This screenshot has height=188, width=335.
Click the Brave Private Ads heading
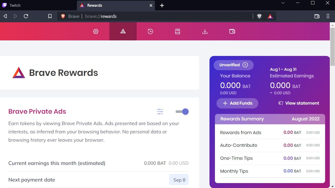(x=37, y=112)
